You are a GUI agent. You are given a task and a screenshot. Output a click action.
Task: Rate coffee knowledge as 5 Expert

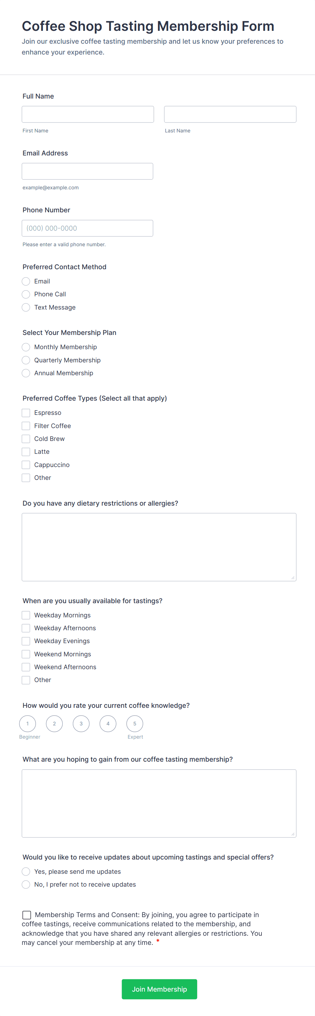pyautogui.click(x=135, y=724)
